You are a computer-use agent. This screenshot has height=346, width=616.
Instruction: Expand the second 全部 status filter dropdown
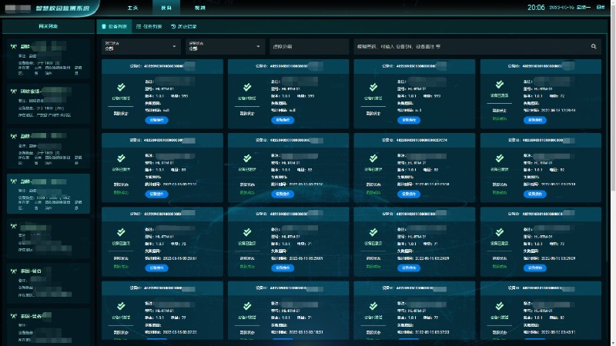(x=225, y=46)
